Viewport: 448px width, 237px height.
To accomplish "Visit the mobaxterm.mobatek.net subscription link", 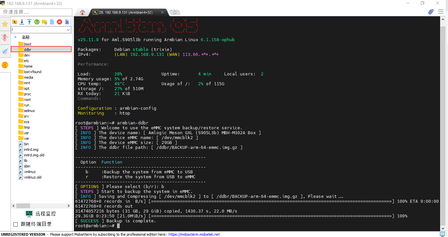I will pos(194,234).
